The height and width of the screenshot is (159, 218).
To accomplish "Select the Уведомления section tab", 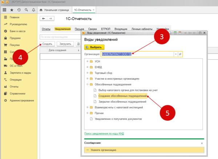I will coord(62,29).
